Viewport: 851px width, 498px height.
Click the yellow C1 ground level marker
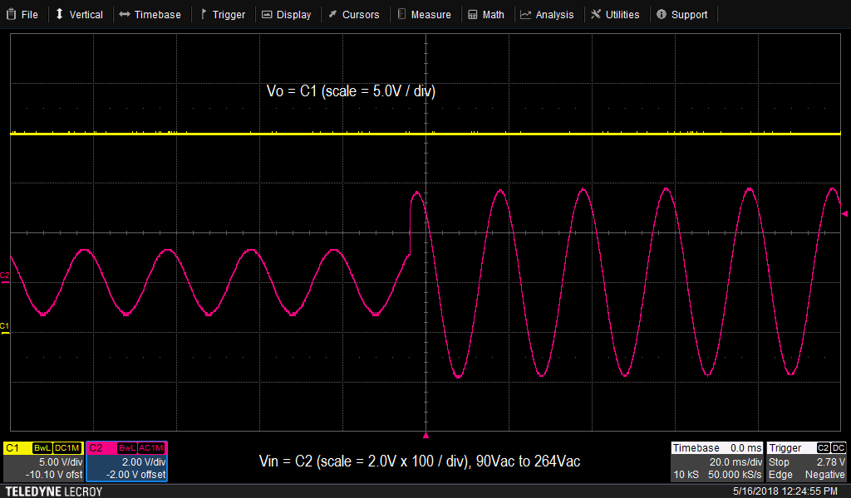[x=5, y=325]
